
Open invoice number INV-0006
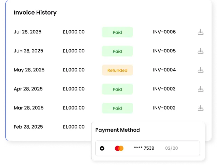pos(164,32)
